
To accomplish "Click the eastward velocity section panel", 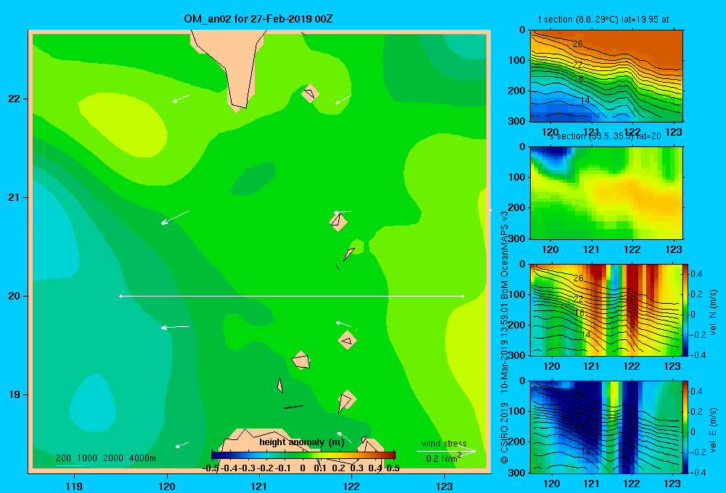I will [606, 426].
